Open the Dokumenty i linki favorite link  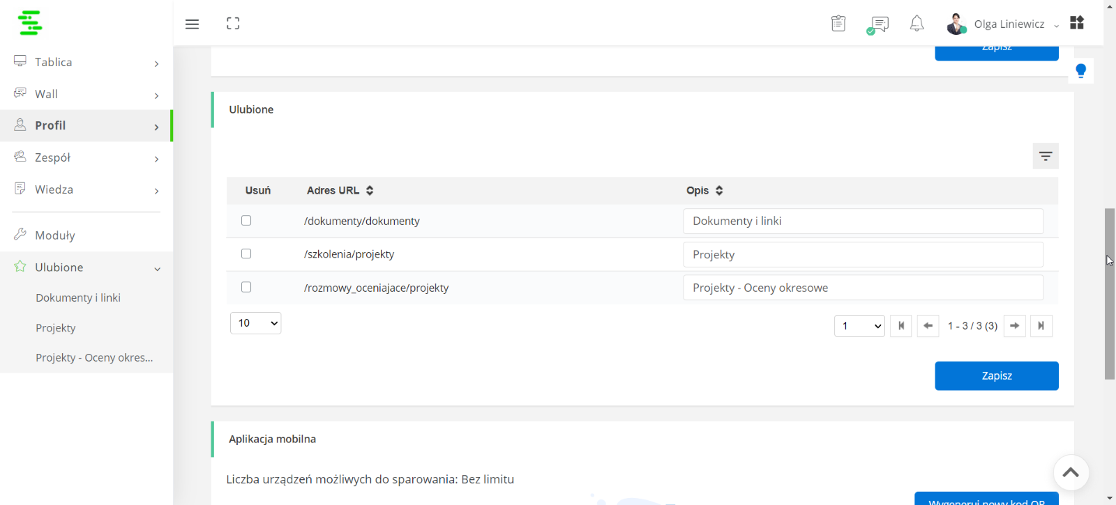tap(78, 297)
